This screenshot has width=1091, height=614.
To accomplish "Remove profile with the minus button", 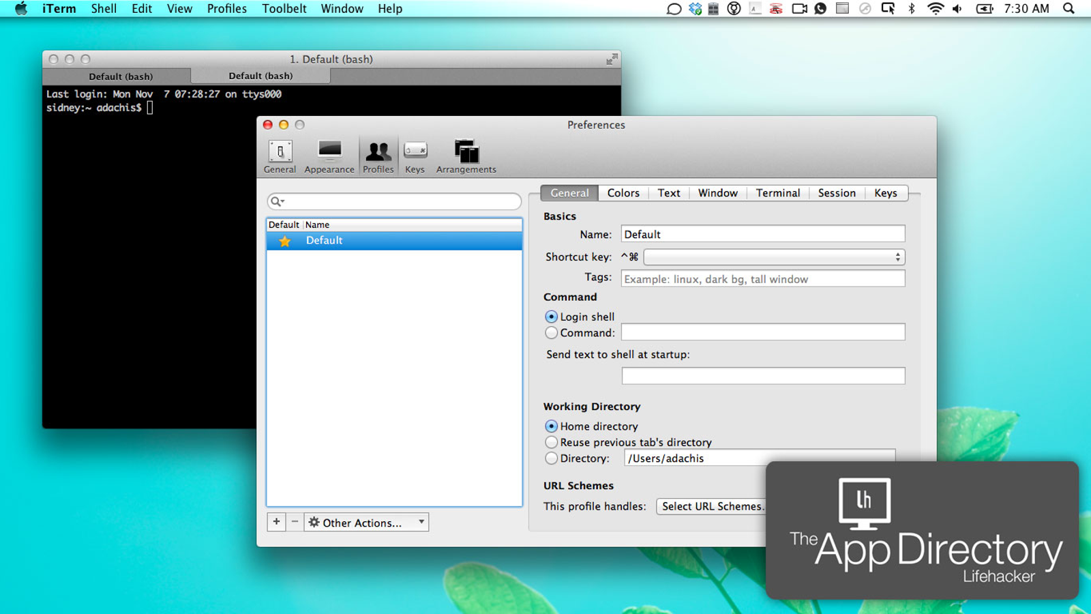I will click(295, 523).
